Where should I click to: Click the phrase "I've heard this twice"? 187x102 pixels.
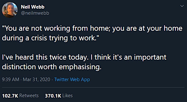click(34, 57)
